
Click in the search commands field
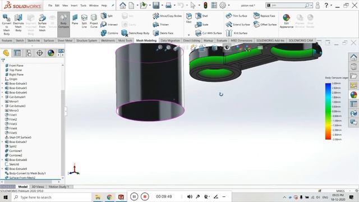click(x=288, y=5)
